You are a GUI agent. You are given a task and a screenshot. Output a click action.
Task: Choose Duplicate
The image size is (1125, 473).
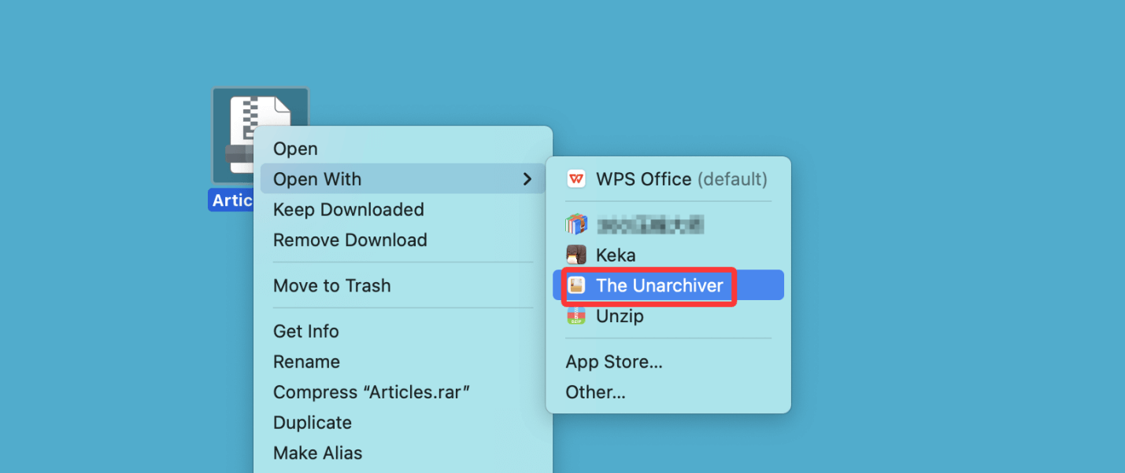[313, 423]
